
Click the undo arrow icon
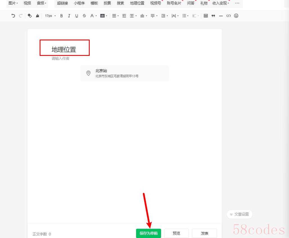click(13, 16)
